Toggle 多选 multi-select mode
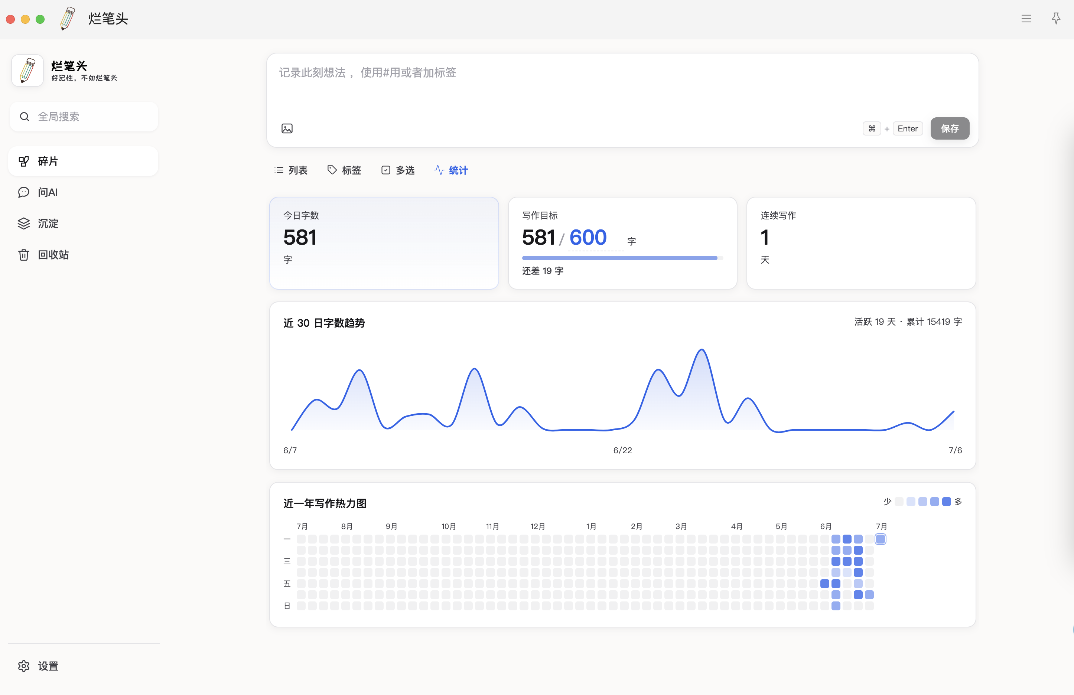Image resolution: width=1074 pixels, height=695 pixels. click(398, 170)
